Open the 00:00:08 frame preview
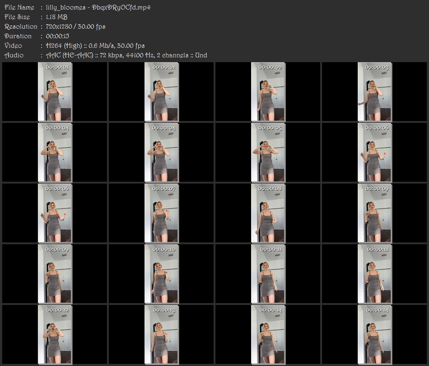Viewport: 429px width, 366px height. point(268,213)
